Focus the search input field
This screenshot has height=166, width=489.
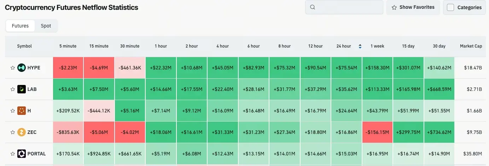[344, 7]
